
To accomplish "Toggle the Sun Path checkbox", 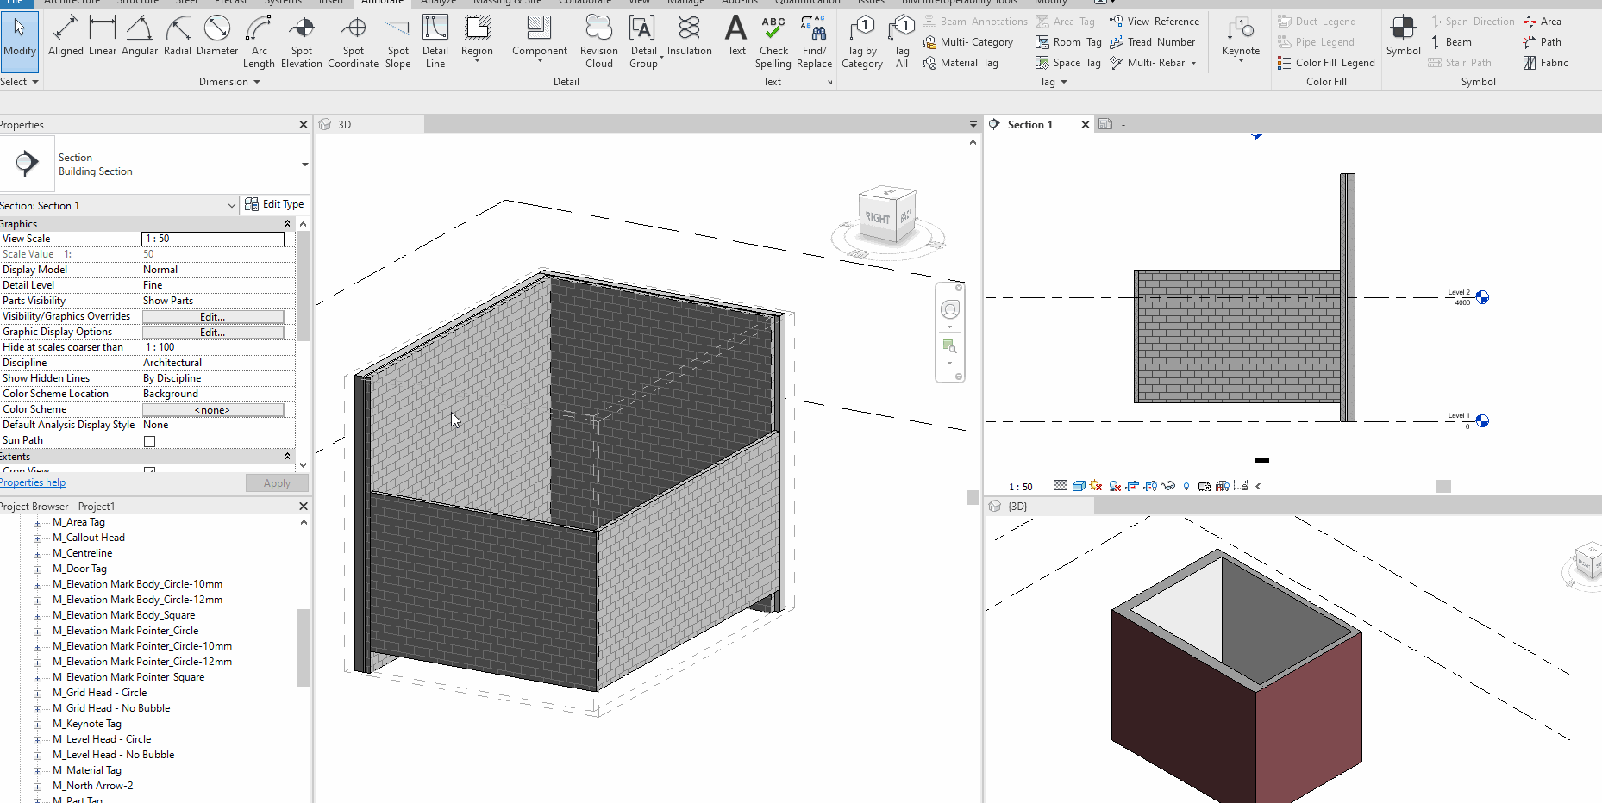I will point(150,441).
